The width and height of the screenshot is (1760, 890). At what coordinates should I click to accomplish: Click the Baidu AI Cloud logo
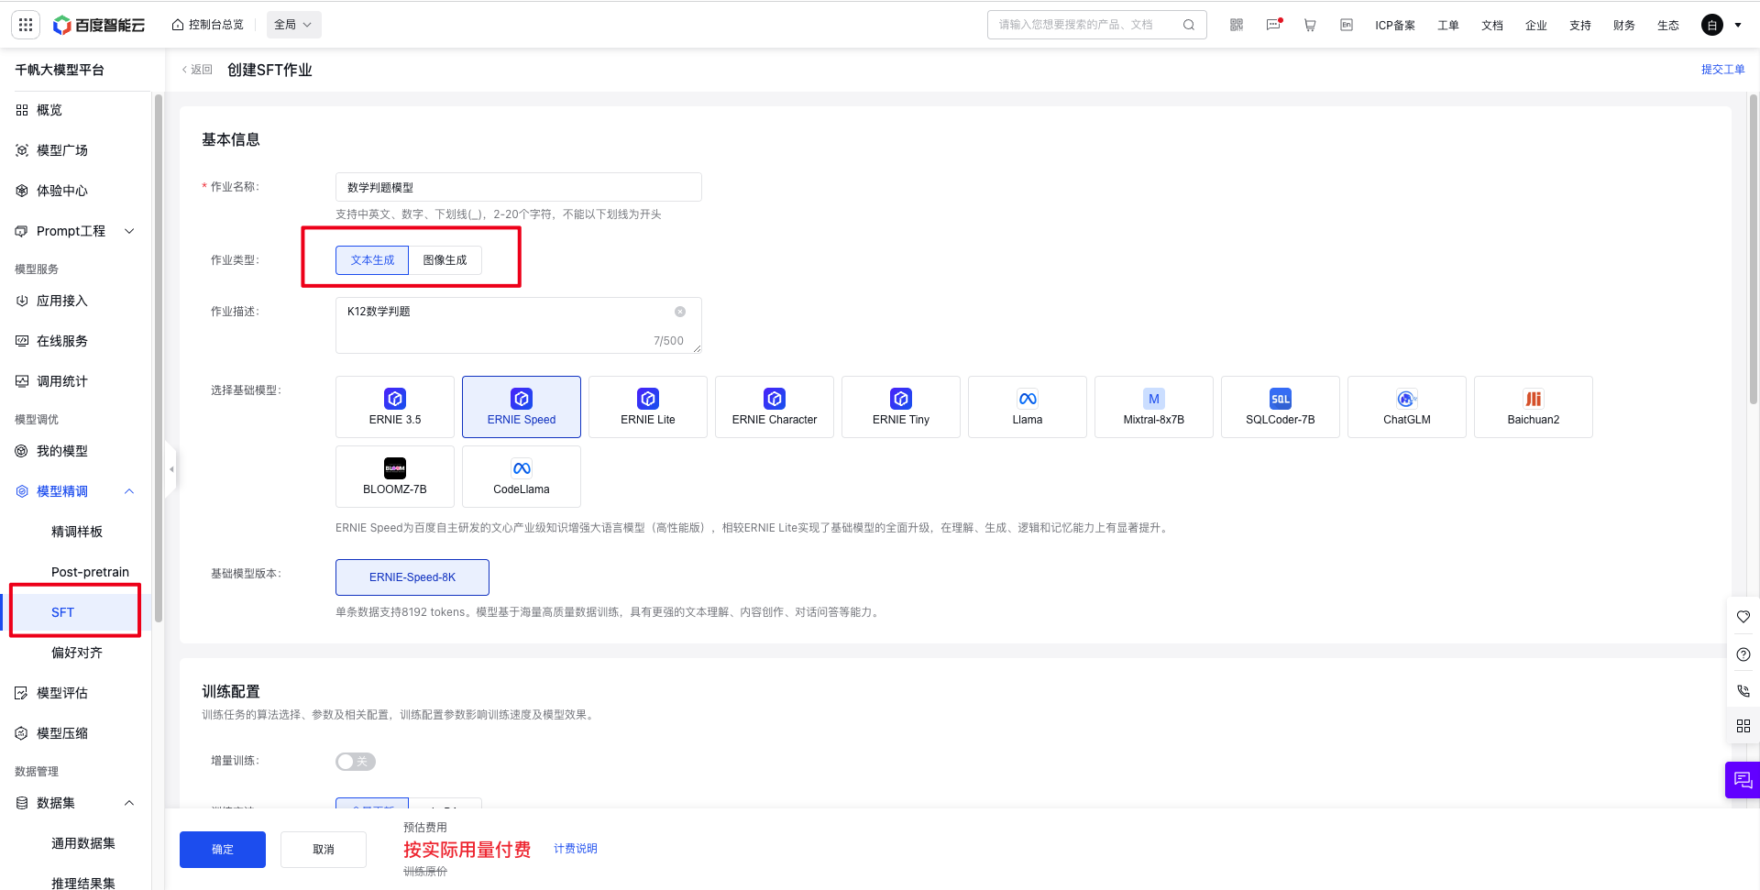pyautogui.click(x=99, y=25)
